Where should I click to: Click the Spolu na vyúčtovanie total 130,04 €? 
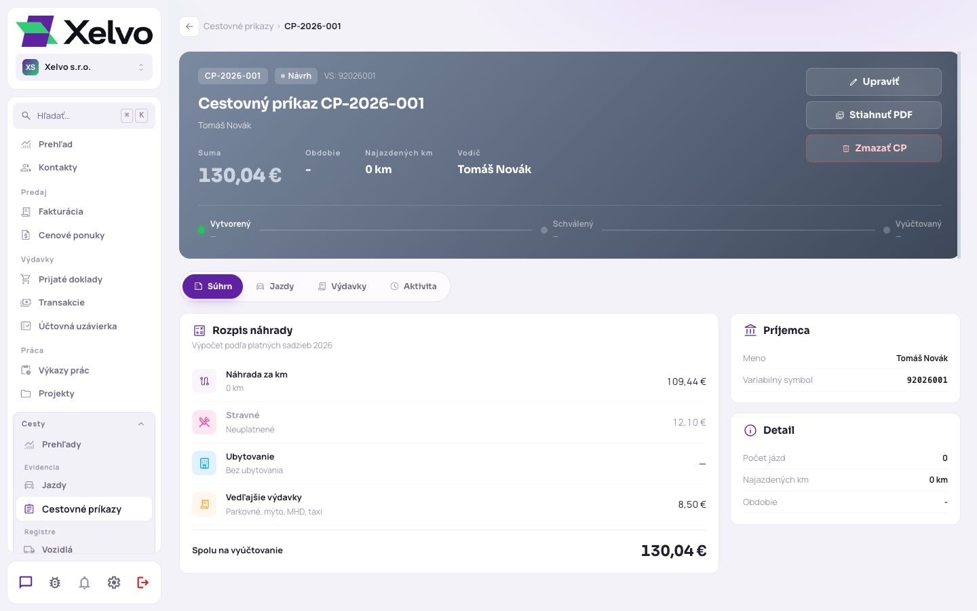click(x=674, y=551)
